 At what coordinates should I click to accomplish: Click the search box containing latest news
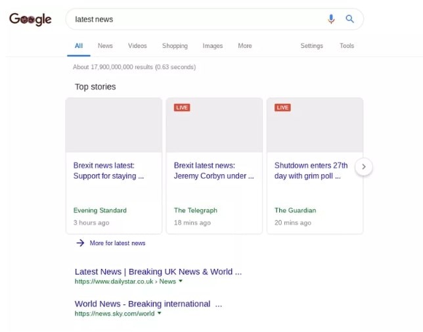[x=197, y=19]
